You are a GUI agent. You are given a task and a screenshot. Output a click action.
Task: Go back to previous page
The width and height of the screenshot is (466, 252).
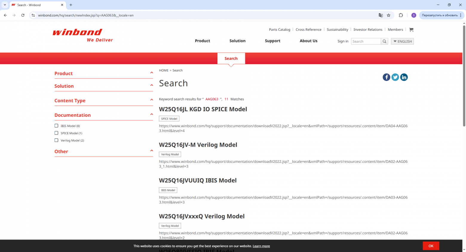coord(5,15)
